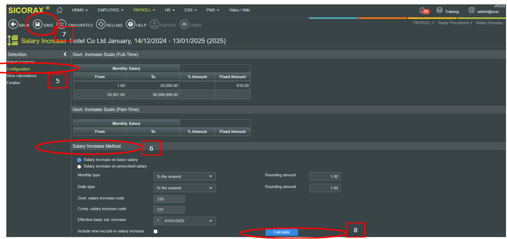The width and height of the screenshot is (507, 239).
Task: Expand Effective basic sal. increase date dropdown
Action: [211, 221]
